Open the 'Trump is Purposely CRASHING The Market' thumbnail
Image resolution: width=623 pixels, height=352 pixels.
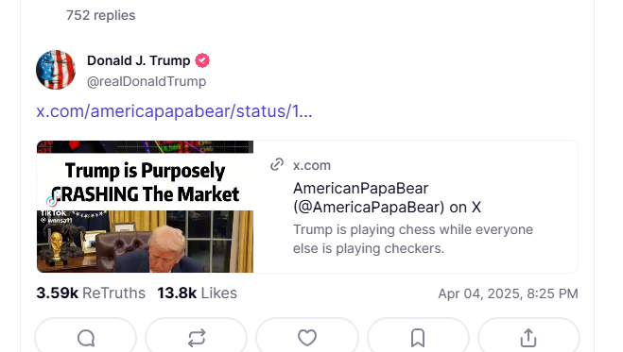(x=145, y=207)
